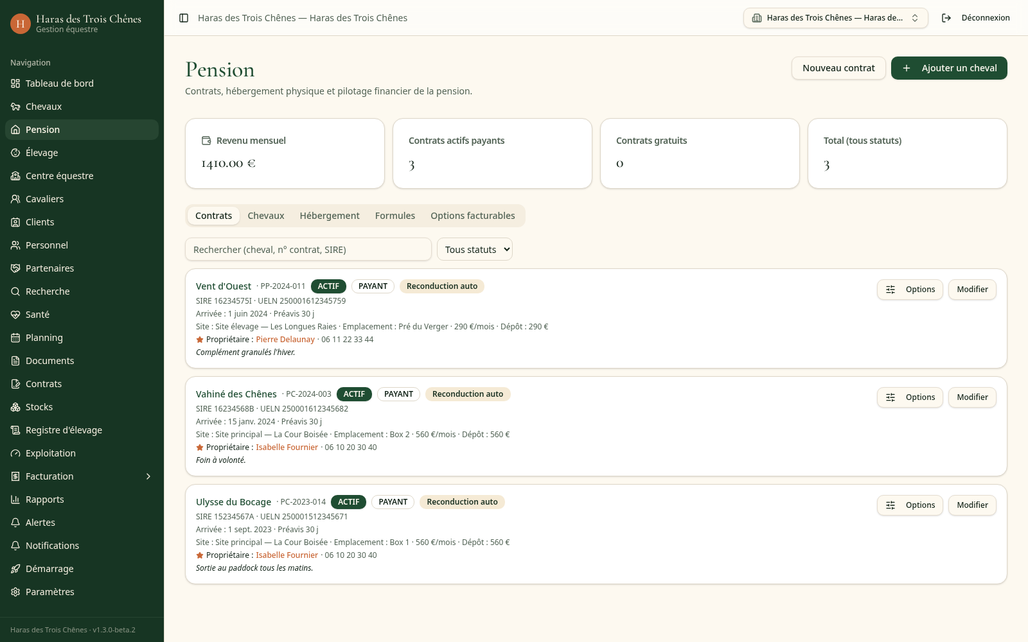Image resolution: width=1028 pixels, height=642 pixels.
Task: Click the Pension house icon in sidebar
Action: coord(15,130)
